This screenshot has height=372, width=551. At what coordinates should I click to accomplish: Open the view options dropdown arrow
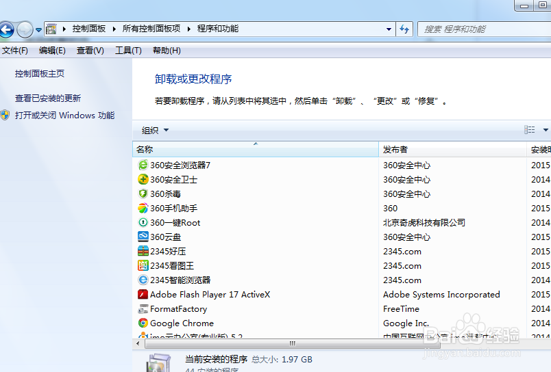click(546, 130)
